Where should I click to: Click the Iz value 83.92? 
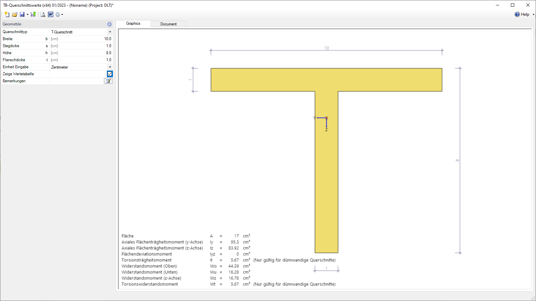coord(234,248)
